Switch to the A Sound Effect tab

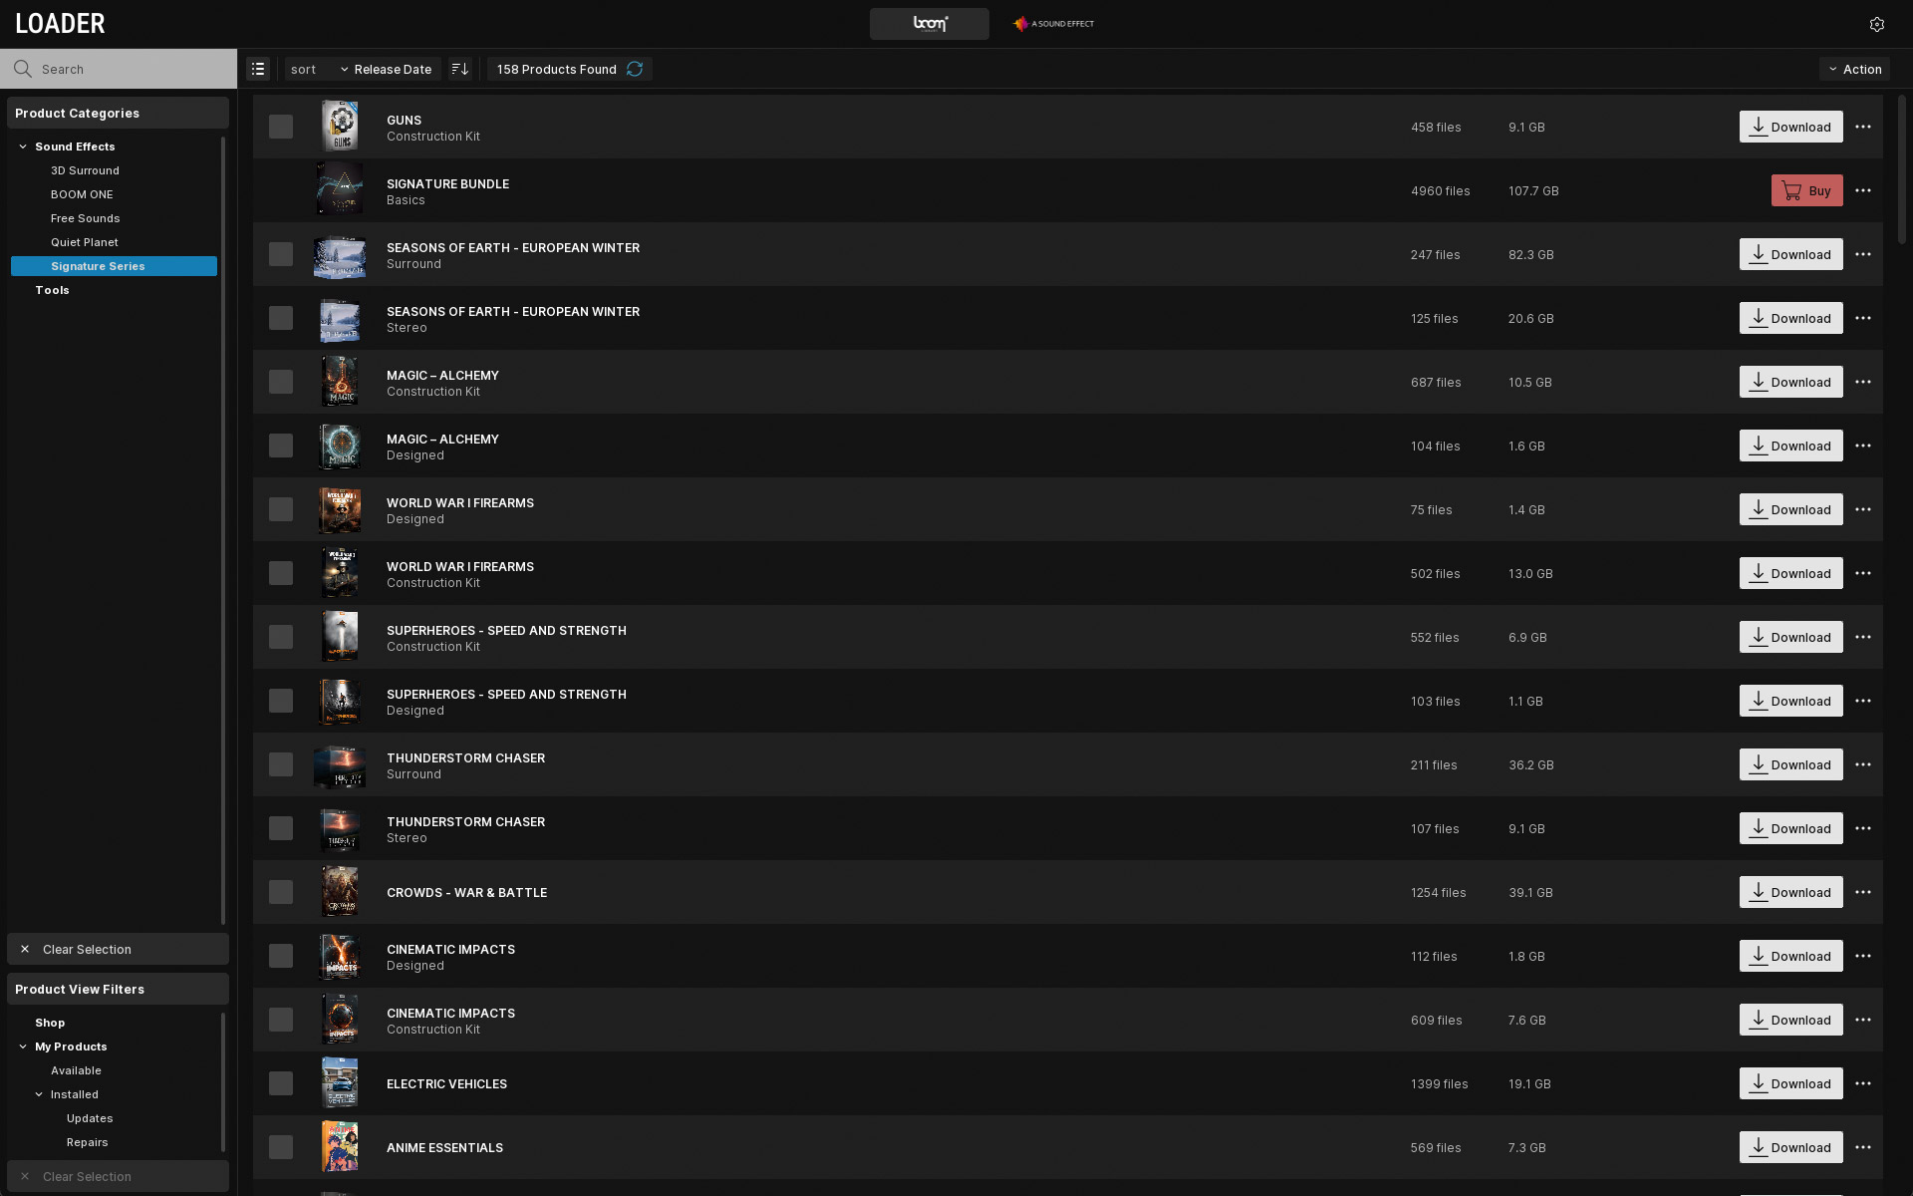[1053, 24]
